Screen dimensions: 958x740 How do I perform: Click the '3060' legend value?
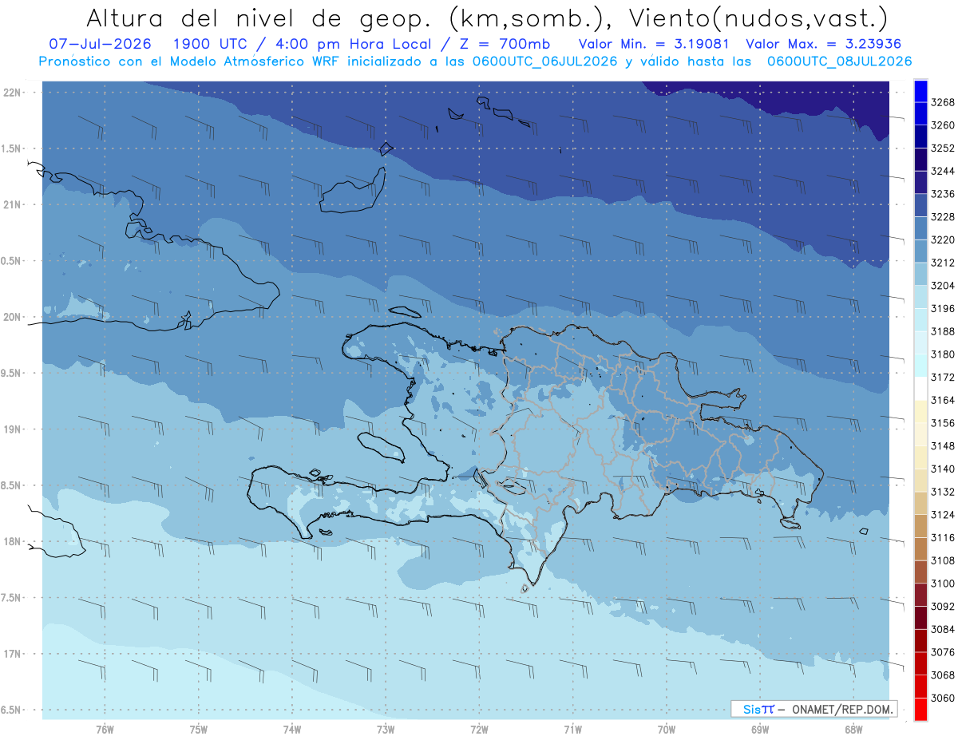point(943,698)
